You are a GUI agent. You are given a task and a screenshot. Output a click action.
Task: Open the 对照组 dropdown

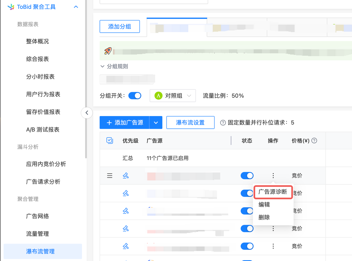[x=173, y=96]
